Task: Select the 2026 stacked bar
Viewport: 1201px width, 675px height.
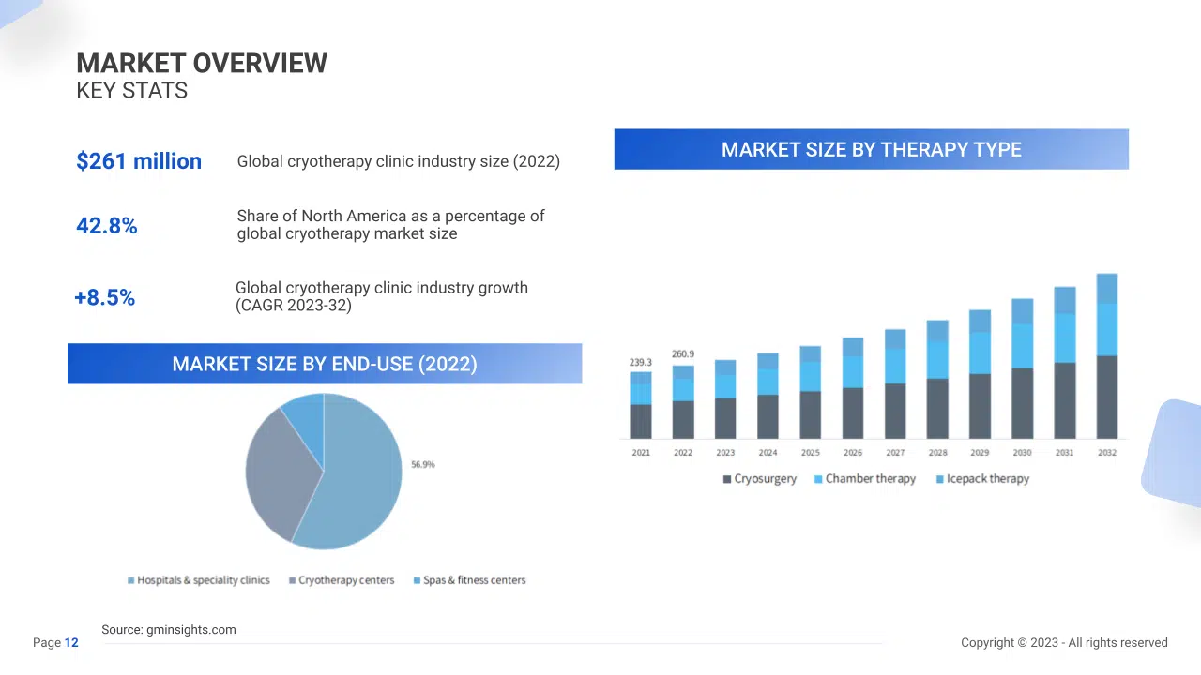Action: coord(853,388)
